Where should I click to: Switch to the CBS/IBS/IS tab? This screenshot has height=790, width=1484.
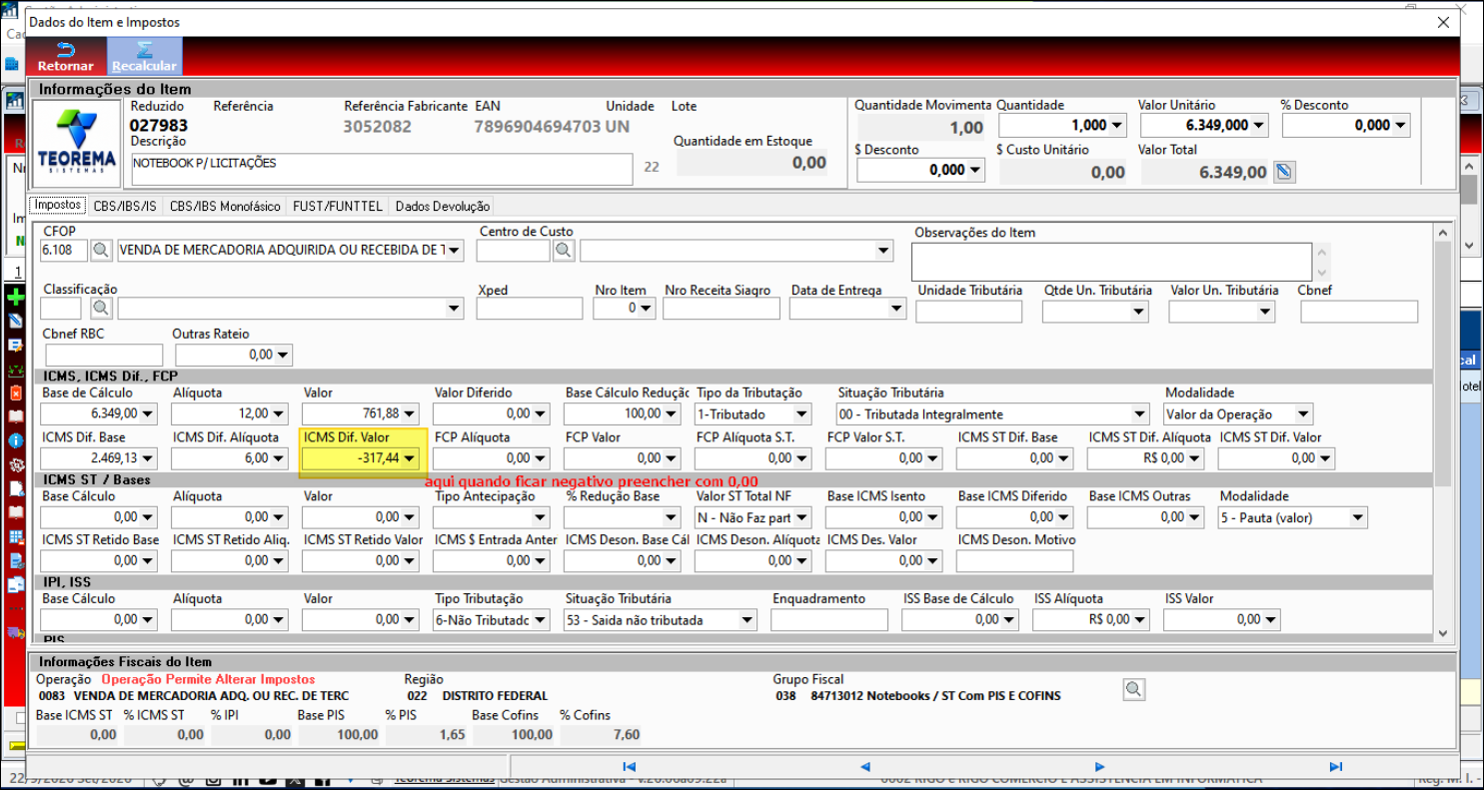(x=125, y=206)
